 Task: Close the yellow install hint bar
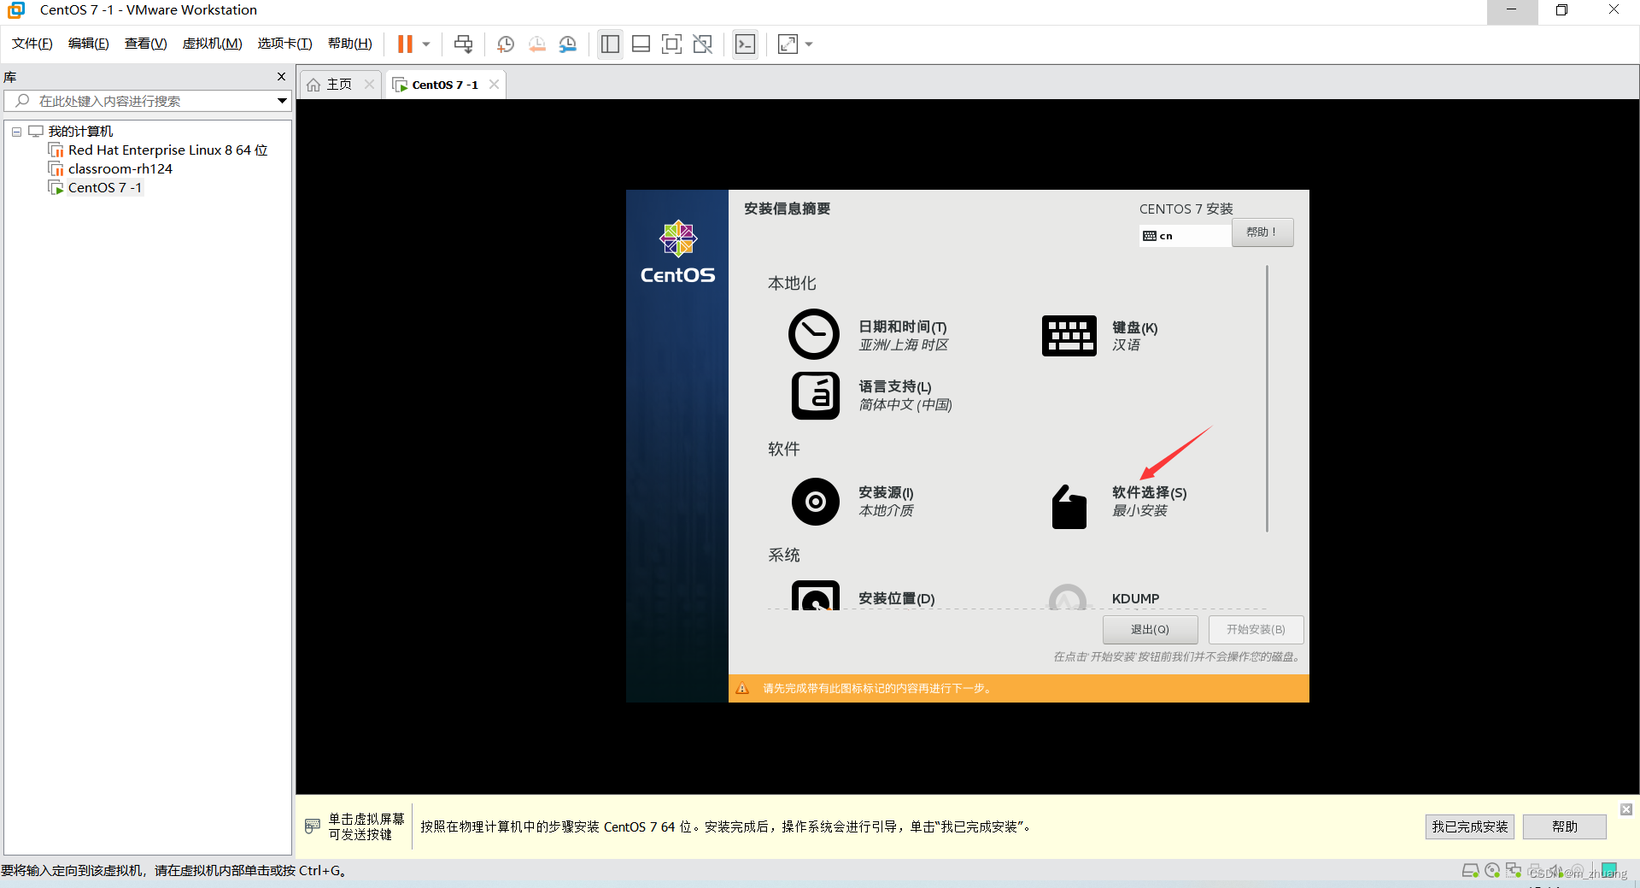(1626, 809)
